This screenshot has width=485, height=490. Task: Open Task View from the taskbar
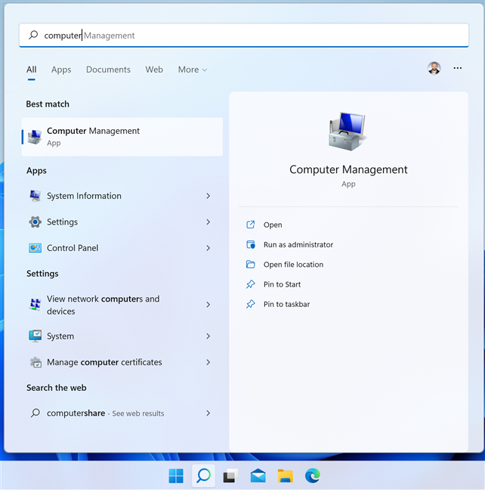(x=230, y=476)
